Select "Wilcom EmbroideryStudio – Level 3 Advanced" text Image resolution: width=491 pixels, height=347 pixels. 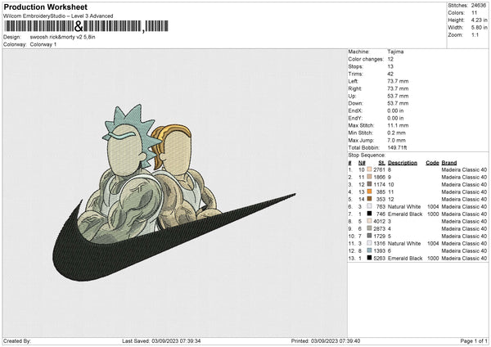58,16
